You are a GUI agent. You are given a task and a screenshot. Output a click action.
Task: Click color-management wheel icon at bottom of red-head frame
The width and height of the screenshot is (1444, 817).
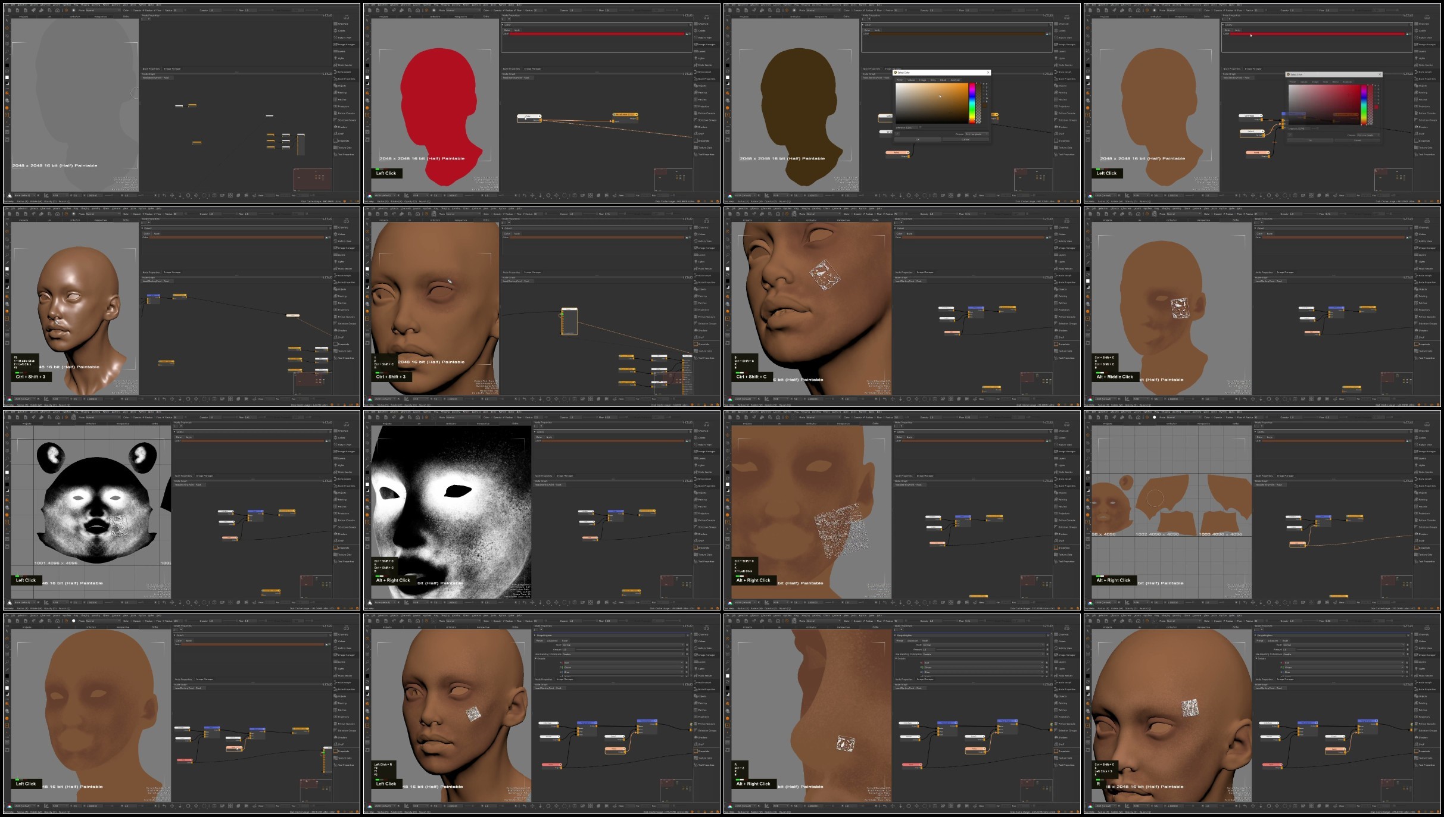coord(370,196)
